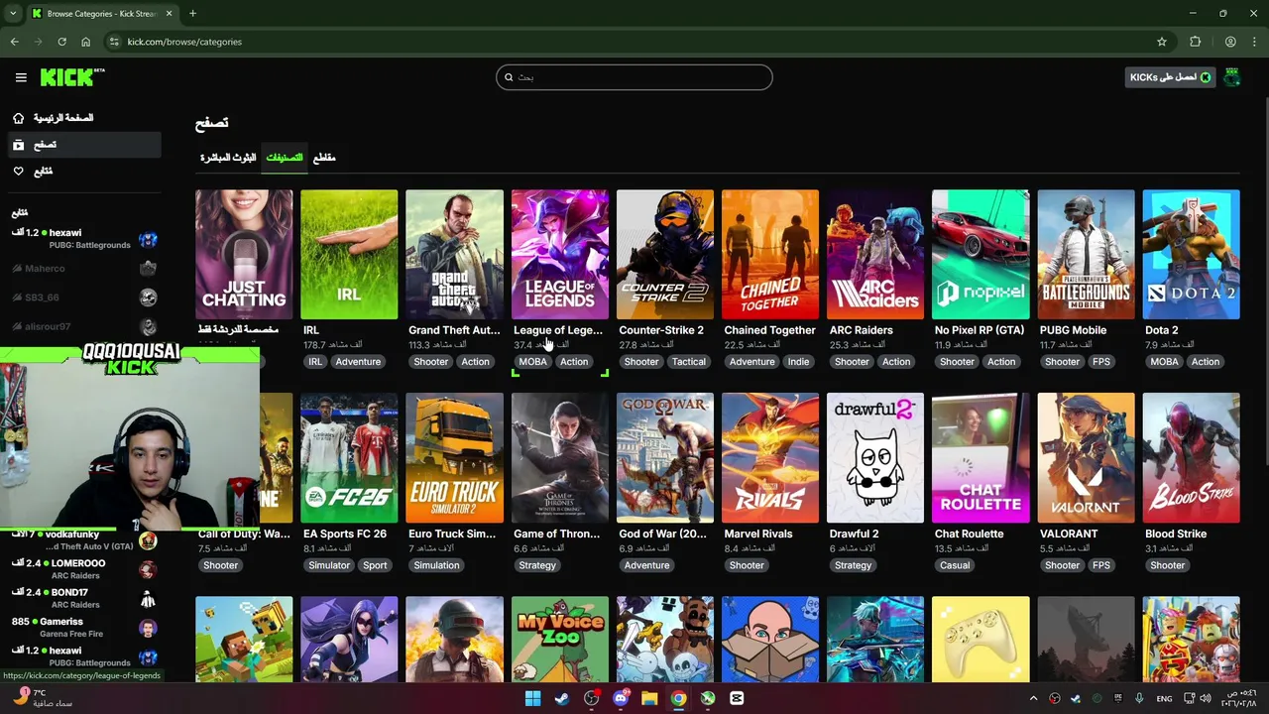Reload the page with the refresh icon

(x=61, y=42)
